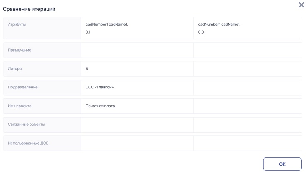
Task: Click cadNumber1 cadName1 in first iteration column
Action: pyautogui.click(x=106, y=25)
